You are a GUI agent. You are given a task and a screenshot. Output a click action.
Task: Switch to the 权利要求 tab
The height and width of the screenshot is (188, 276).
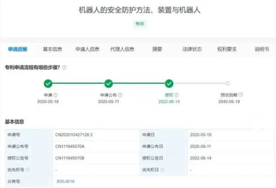coord(227,49)
